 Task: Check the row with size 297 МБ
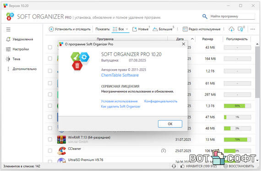50,94
